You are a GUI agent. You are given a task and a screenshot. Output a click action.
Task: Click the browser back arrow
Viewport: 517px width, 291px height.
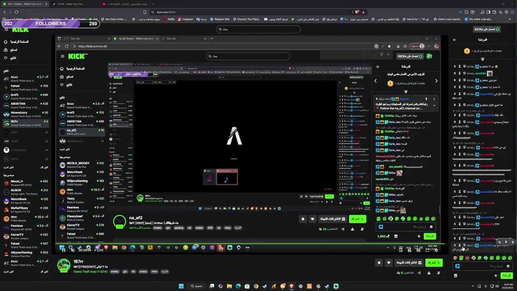coord(4,12)
